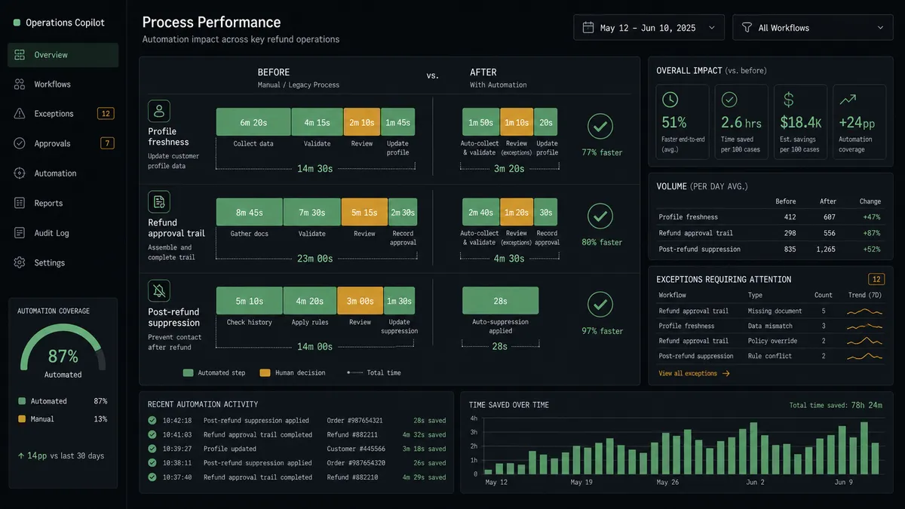Click the Missing document exception row
Screen dimensions: 905x509
coord(771,311)
